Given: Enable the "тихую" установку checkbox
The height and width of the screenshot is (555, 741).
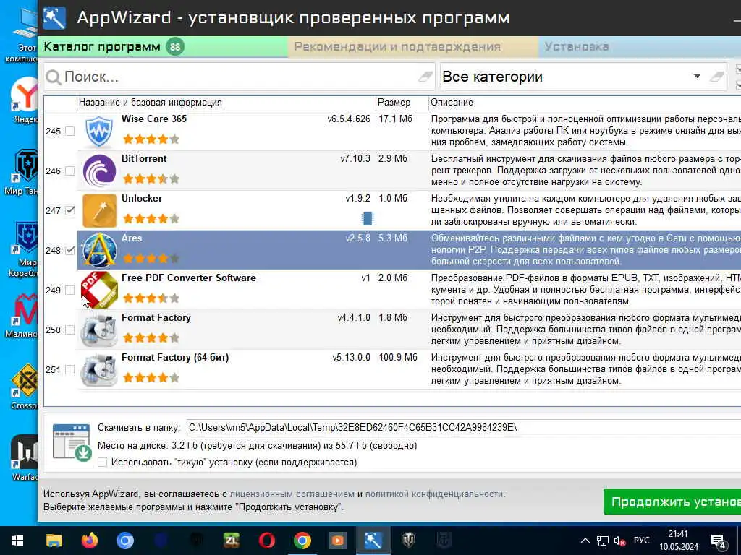Looking at the screenshot, I should point(103,462).
